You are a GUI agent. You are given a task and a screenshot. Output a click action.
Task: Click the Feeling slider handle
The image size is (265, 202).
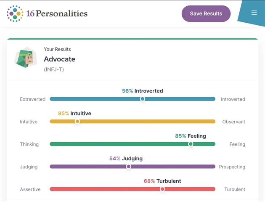pos(191,144)
